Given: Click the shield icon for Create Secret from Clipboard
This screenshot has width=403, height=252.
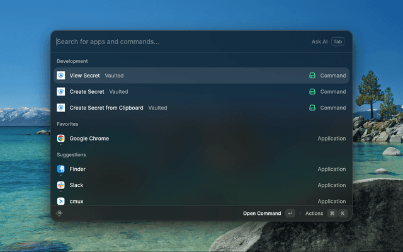Looking at the screenshot, I should click(x=61, y=108).
